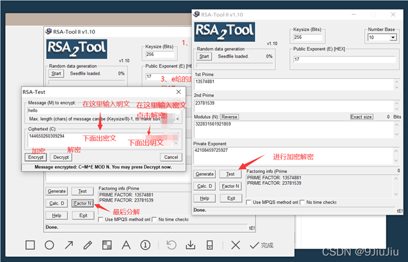Viewport: 408px width, 262px height.
Task: Click Decrypt button in RSA-Test dialog
Action: click(61, 157)
